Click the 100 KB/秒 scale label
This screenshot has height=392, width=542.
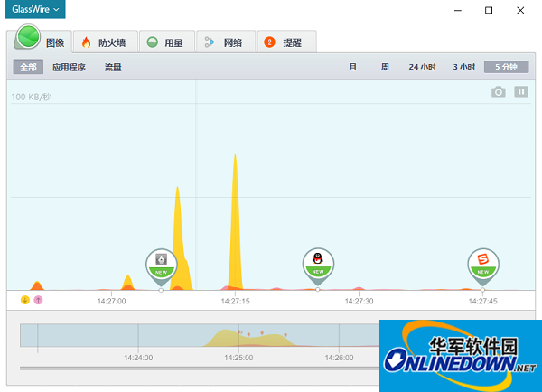[x=31, y=97]
